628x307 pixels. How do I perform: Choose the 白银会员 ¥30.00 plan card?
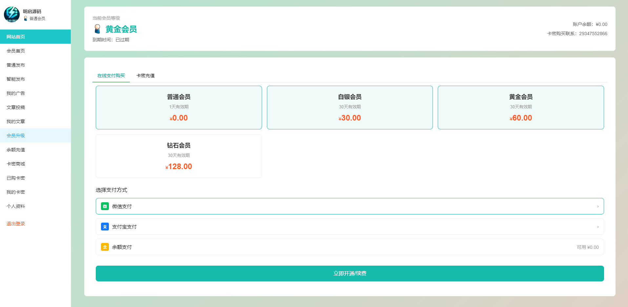350,107
